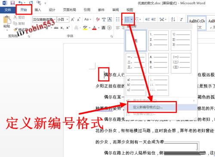
Task: Redo the last action
Action: click(x=31, y=3)
